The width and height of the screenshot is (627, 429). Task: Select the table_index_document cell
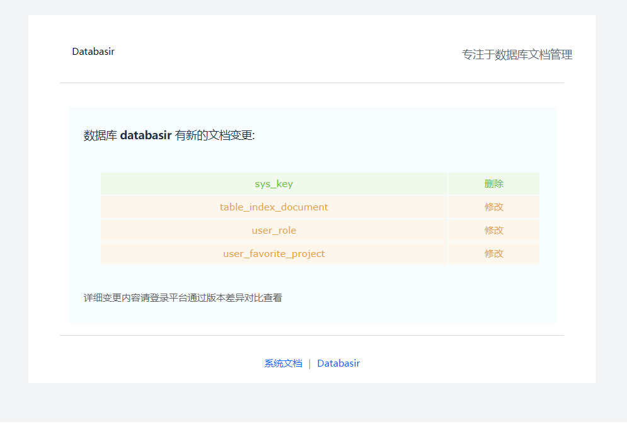pyautogui.click(x=273, y=207)
